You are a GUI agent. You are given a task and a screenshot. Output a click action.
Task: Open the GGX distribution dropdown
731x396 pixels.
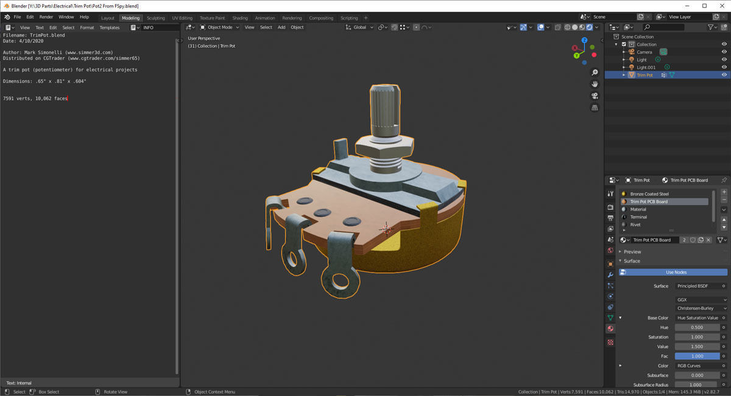click(701, 300)
